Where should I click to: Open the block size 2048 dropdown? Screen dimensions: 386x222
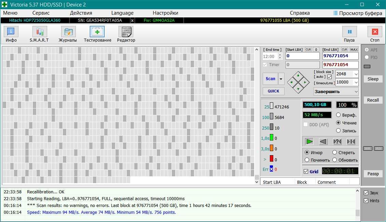[356, 74]
